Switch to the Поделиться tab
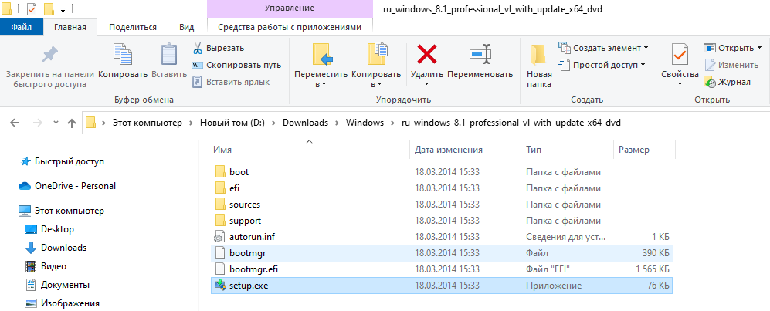The height and width of the screenshot is (311, 770). point(133,27)
